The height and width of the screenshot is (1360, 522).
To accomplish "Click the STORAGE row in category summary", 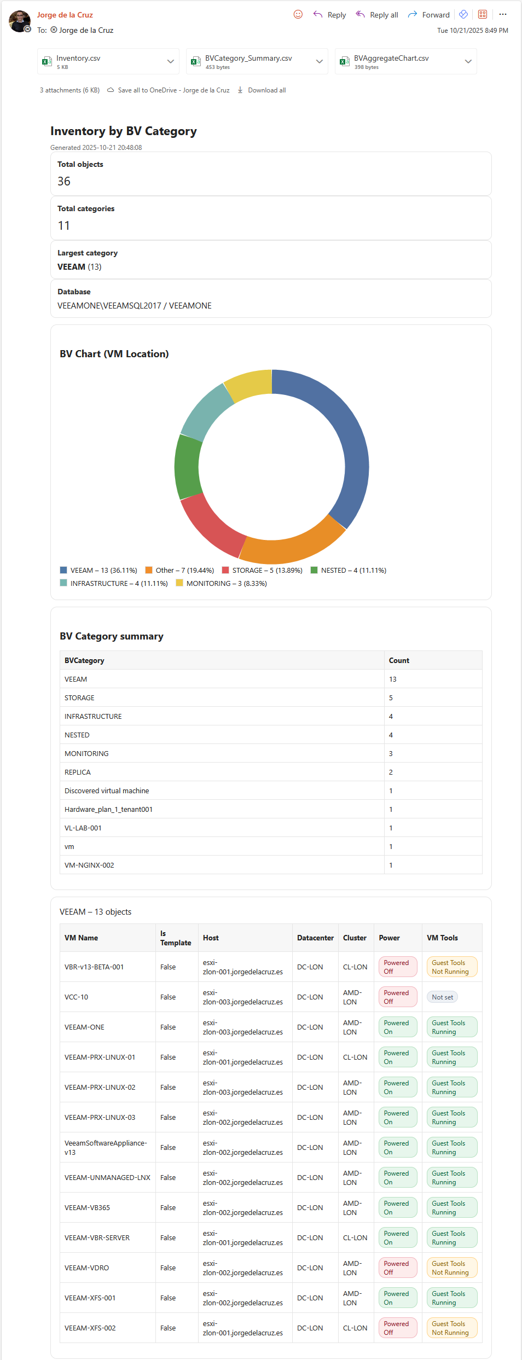I will pyautogui.click(x=271, y=698).
